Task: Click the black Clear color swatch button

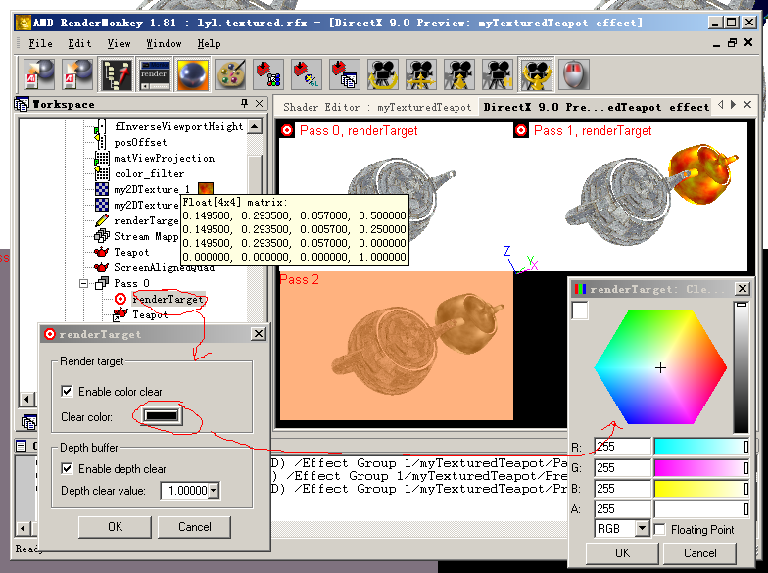Action: [x=162, y=416]
